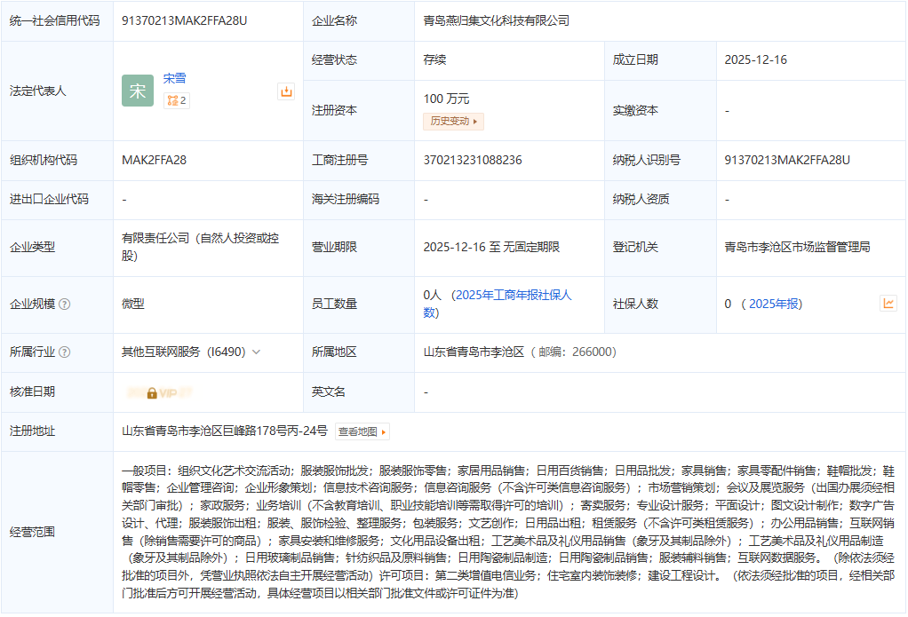Select company name 青岛燕归集文化科技有限公司
908x617 pixels.
[x=497, y=20]
